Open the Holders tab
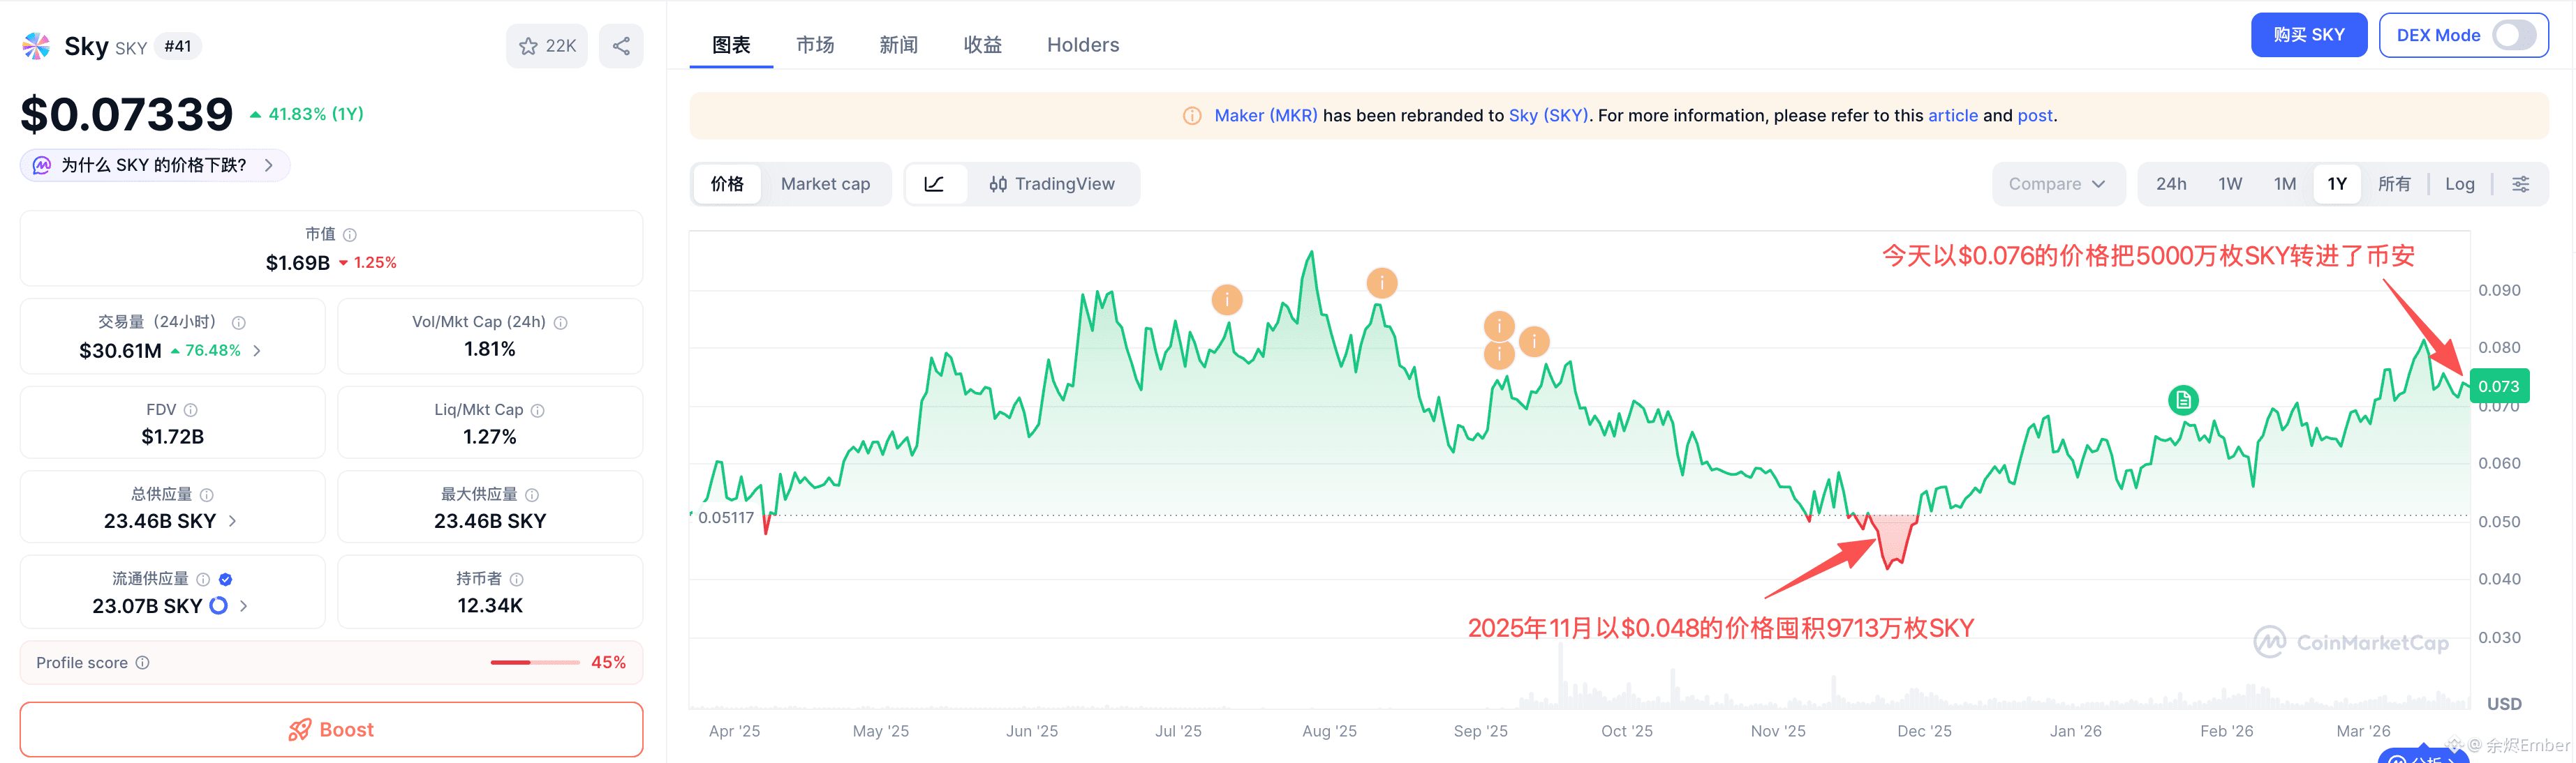This screenshot has width=2576, height=763. point(1082,45)
